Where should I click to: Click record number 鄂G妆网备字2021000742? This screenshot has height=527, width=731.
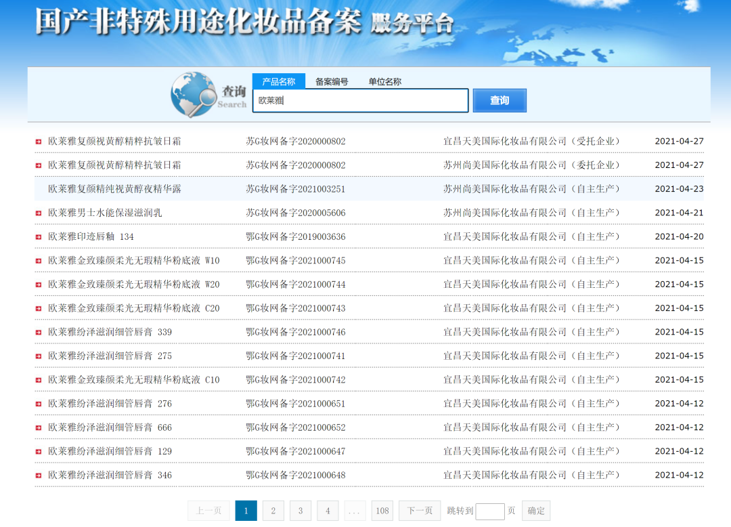tap(296, 380)
